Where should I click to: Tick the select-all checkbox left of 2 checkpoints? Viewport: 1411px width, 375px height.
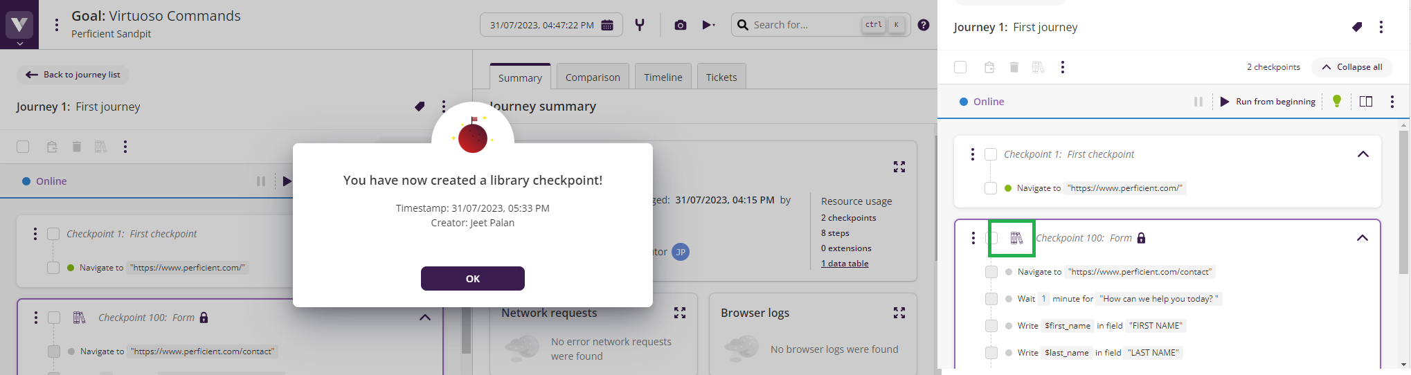click(960, 67)
